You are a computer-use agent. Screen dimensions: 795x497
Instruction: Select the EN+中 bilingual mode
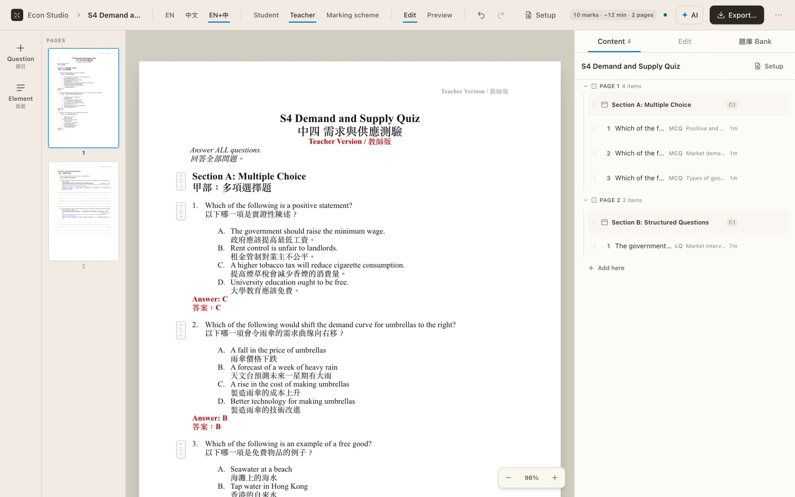219,15
